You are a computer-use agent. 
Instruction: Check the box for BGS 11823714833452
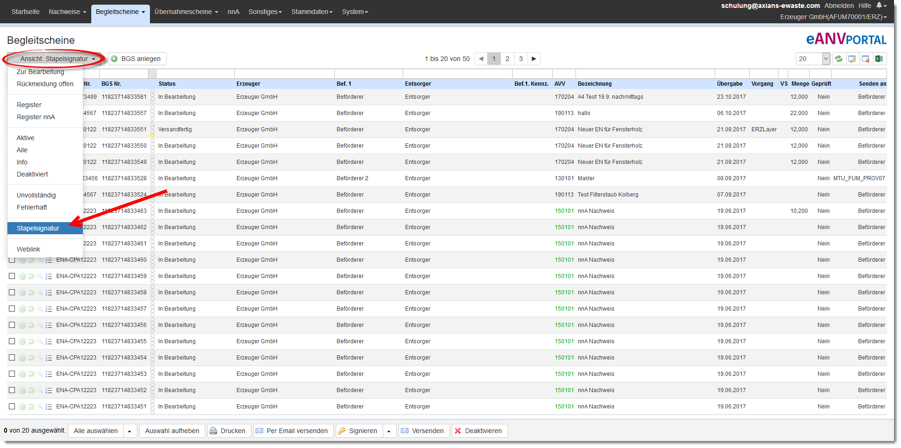(x=12, y=390)
